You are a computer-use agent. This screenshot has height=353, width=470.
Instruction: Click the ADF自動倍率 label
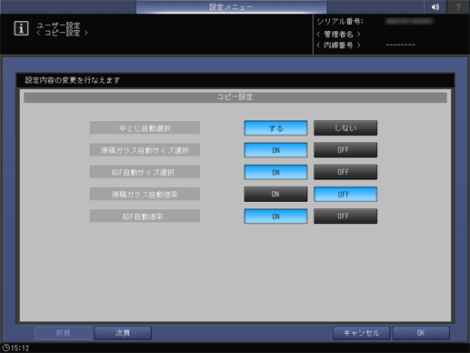[145, 217]
